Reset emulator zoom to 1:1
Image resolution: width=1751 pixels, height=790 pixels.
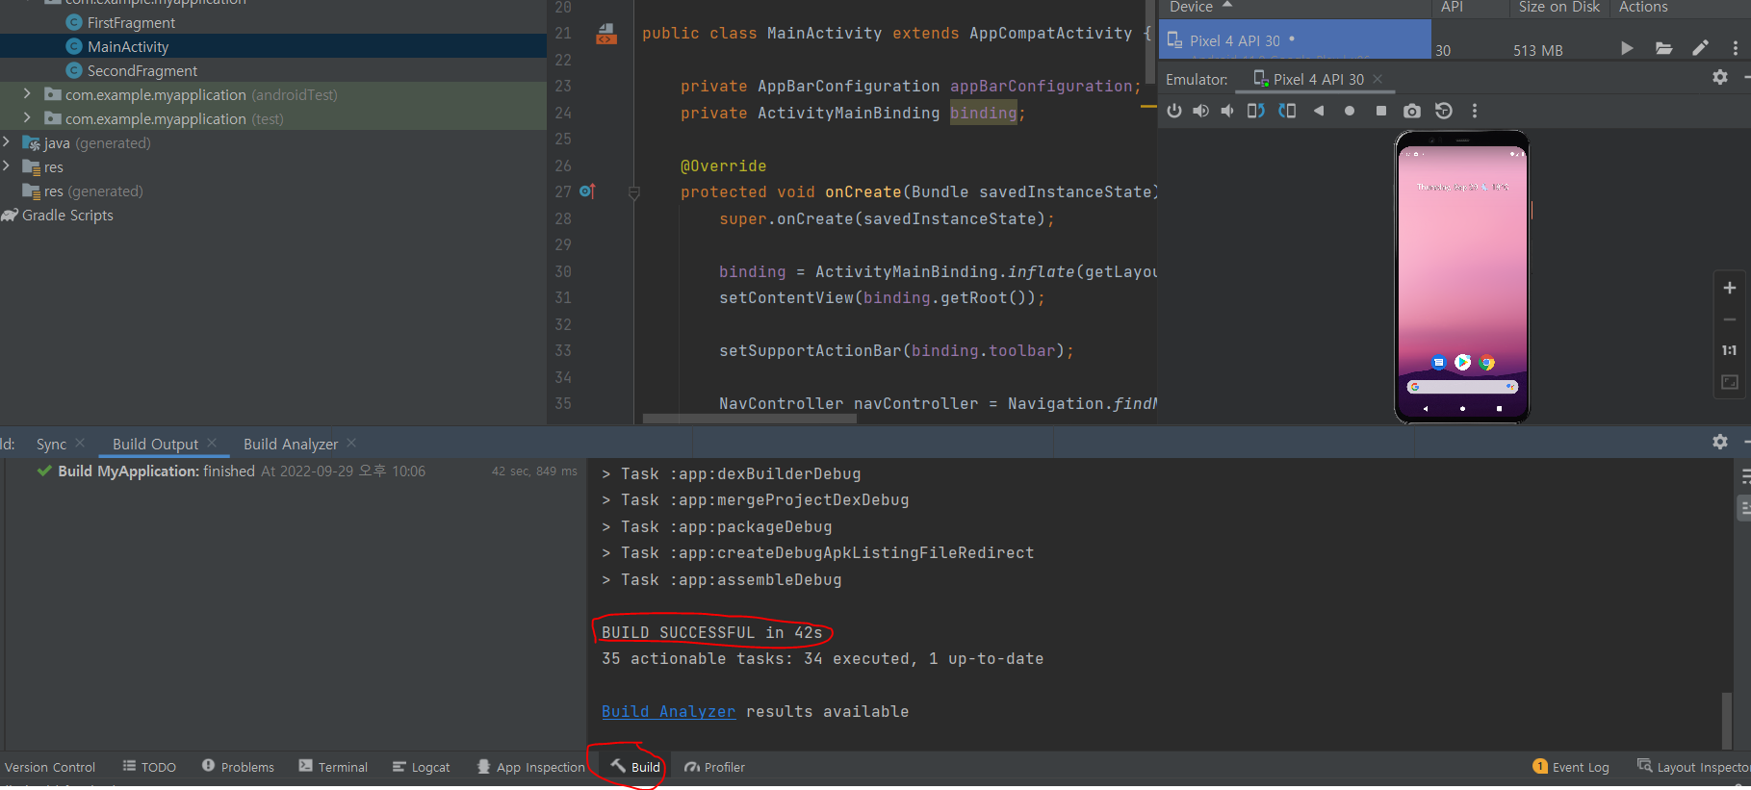[1730, 350]
